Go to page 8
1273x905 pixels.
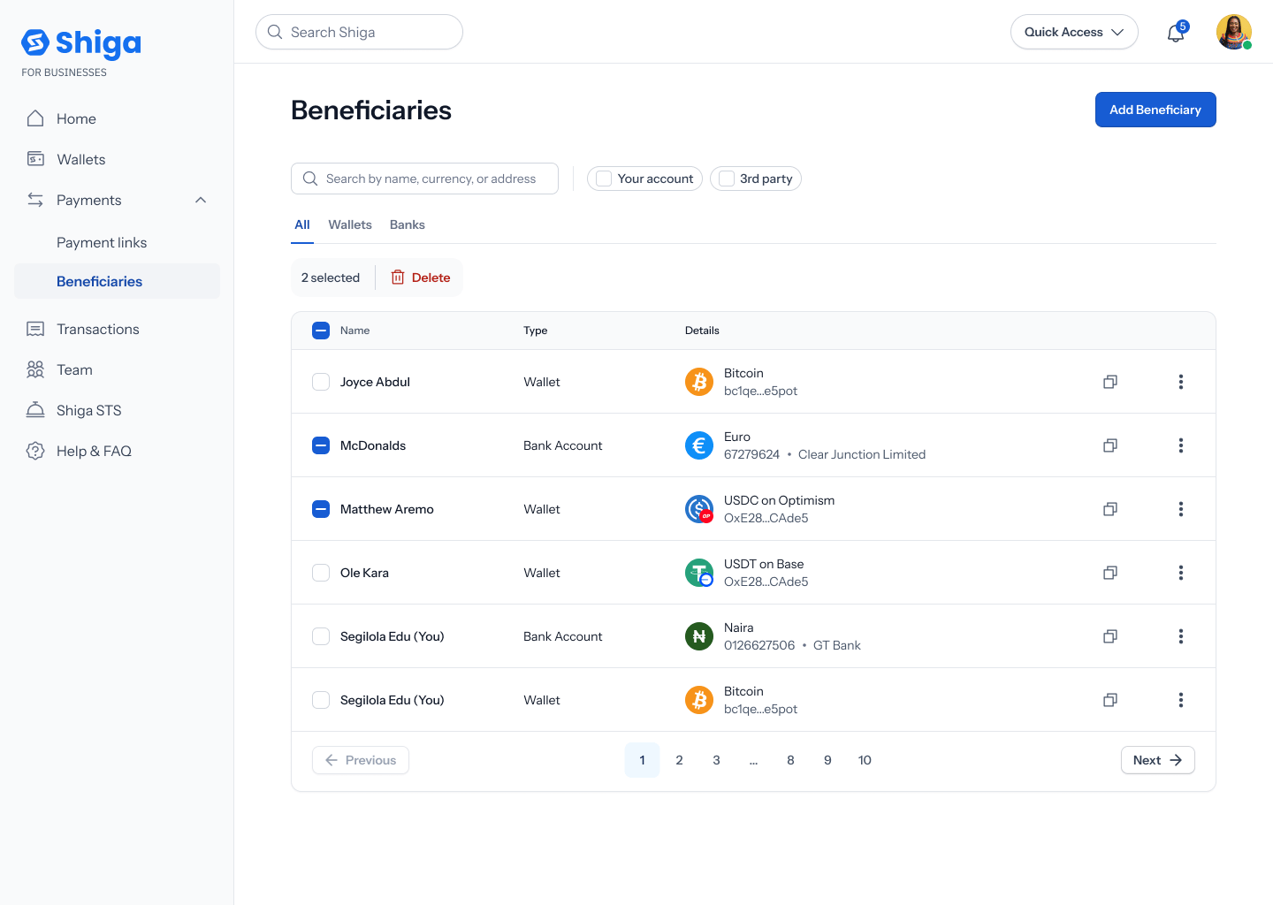click(x=790, y=760)
